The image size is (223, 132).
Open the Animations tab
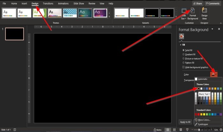pos(63,3)
